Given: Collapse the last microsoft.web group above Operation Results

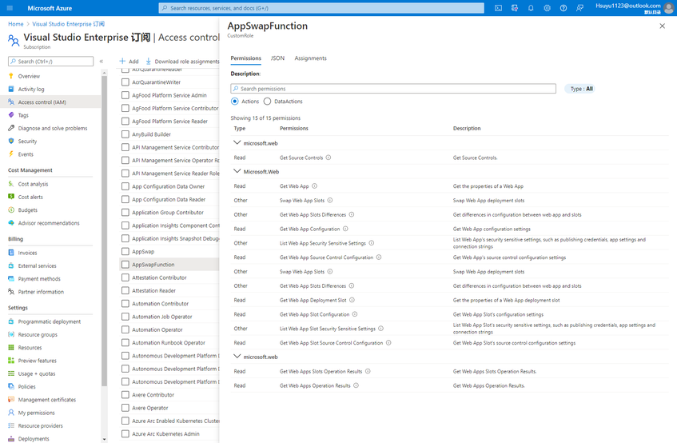Looking at the screenshot, I should 237,356.
